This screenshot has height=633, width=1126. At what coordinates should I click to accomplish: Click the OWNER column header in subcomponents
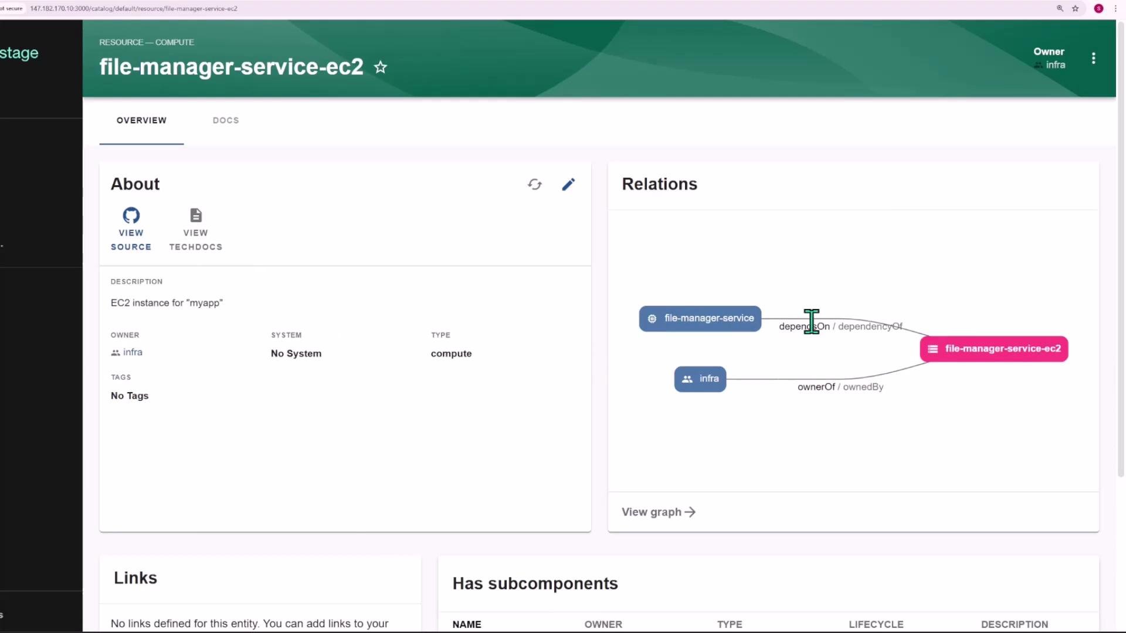click(x=603, y=624)
